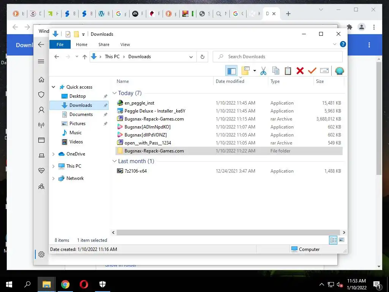Open Windows Security Home icon

pyautogui.click(x=41, y=79)
